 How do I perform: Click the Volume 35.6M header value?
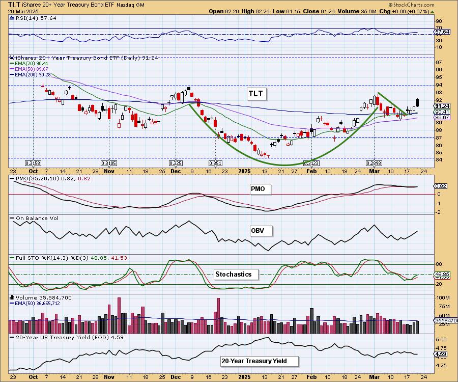pyautogui.click(x=357, y=11)
